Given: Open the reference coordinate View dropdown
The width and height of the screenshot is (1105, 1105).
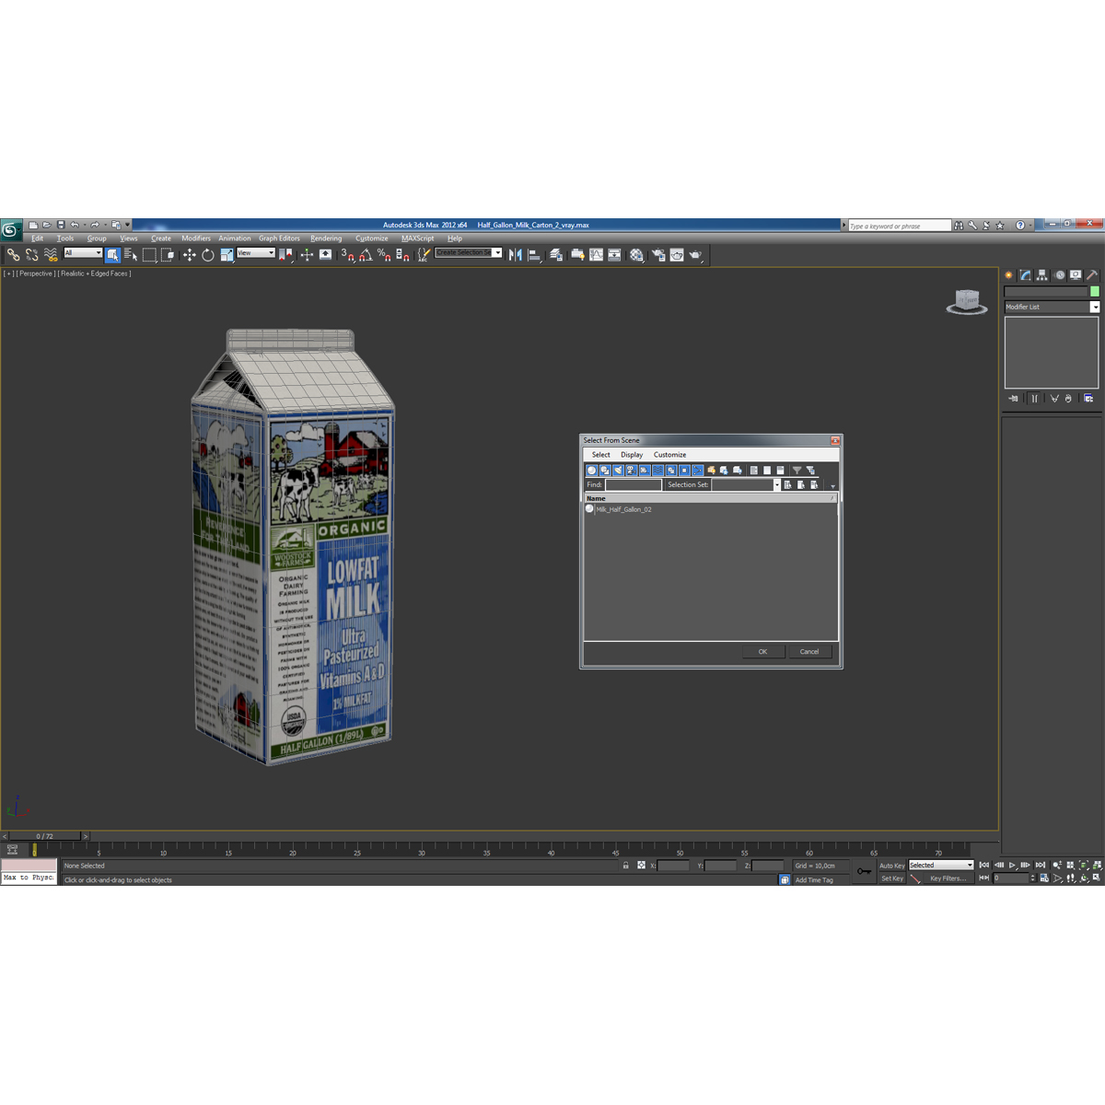Looking at the screenshot, I should [256, 252].
